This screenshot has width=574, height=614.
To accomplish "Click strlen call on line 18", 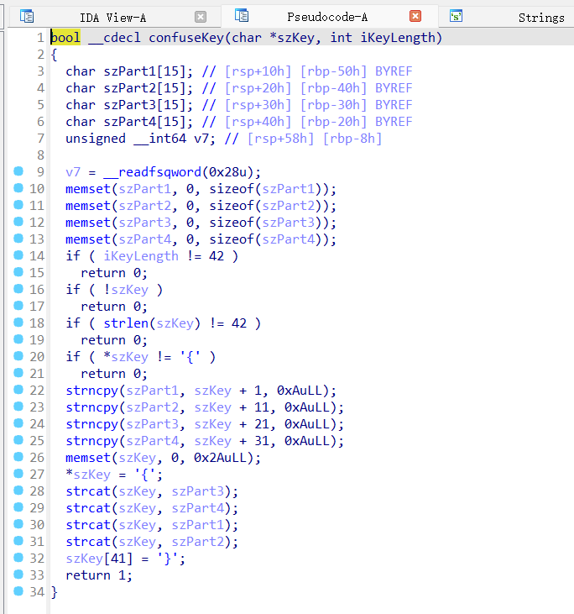I will [126, 323].
